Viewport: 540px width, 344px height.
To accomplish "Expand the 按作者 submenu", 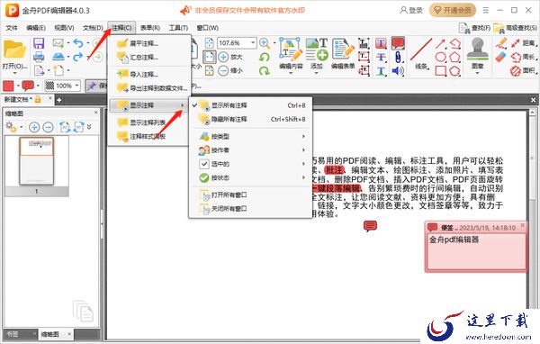I will pyautogui.click(x=250, y=150).
